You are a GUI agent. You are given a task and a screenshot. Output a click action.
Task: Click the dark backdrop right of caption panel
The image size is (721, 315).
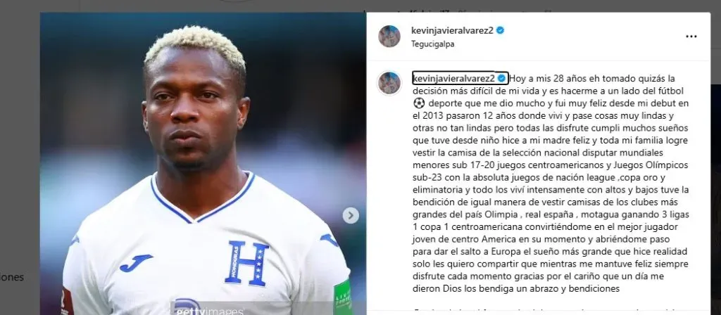pyautogui.click(x=715, y=184)
